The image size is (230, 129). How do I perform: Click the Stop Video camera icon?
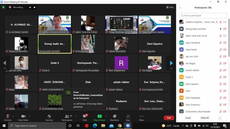pos(23,116)
